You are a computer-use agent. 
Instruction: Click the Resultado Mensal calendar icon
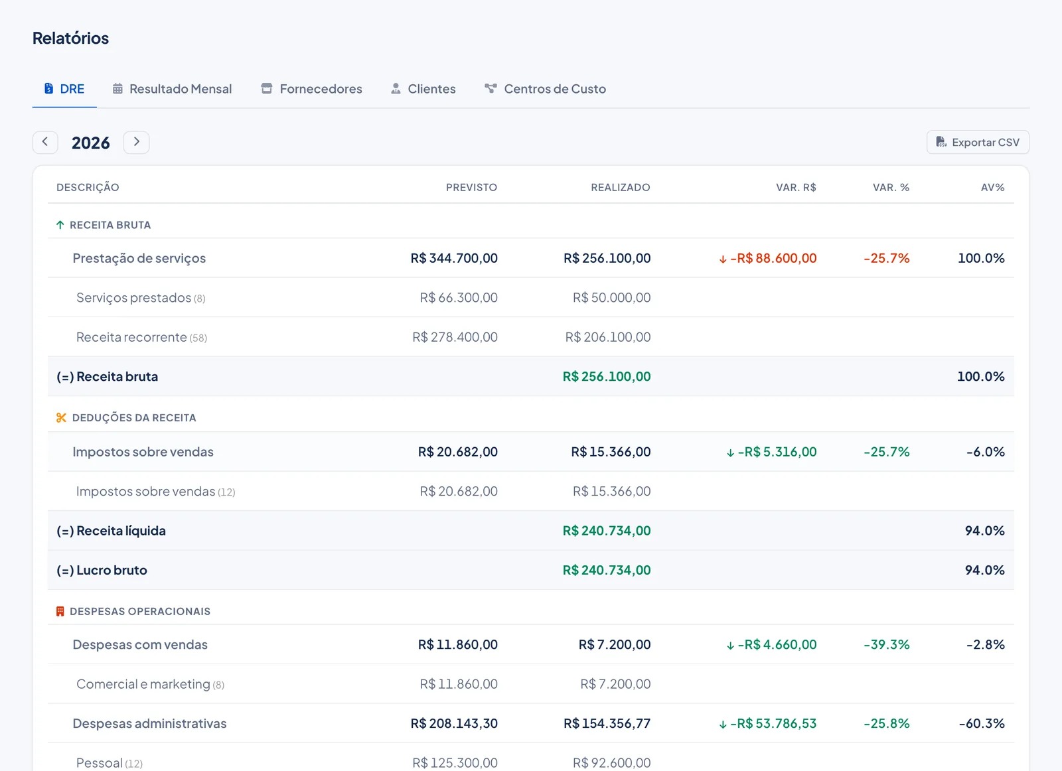pos(117,88)
